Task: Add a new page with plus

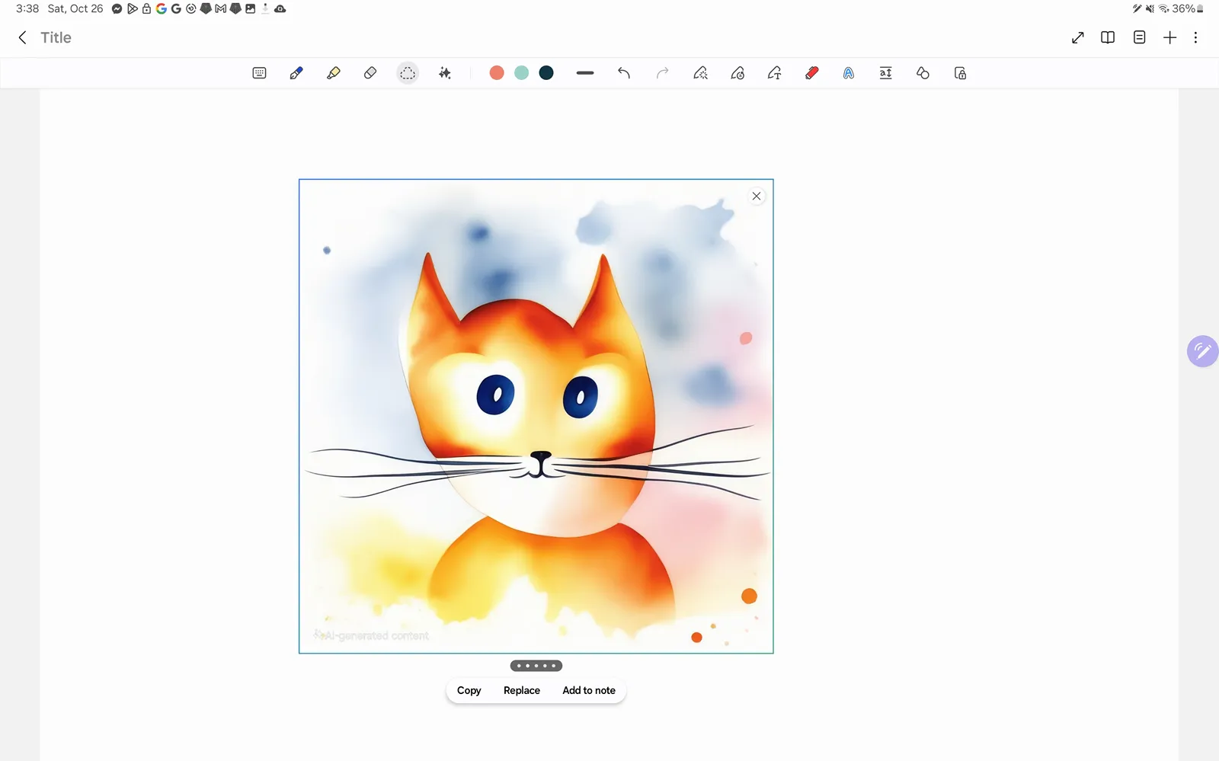Action: pos(1170,37)
